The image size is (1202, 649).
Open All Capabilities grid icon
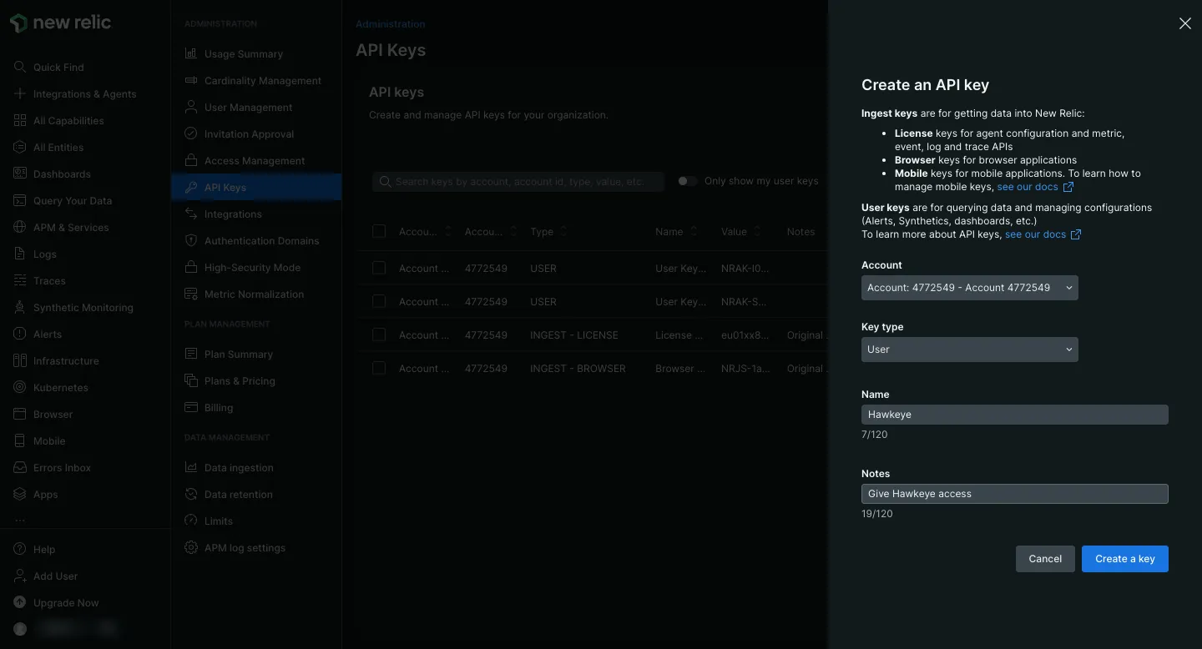tap(20, 121)
